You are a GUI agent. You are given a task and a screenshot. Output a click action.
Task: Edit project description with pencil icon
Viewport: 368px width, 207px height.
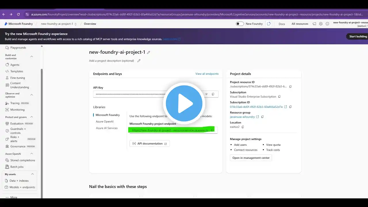pos(139,61)
